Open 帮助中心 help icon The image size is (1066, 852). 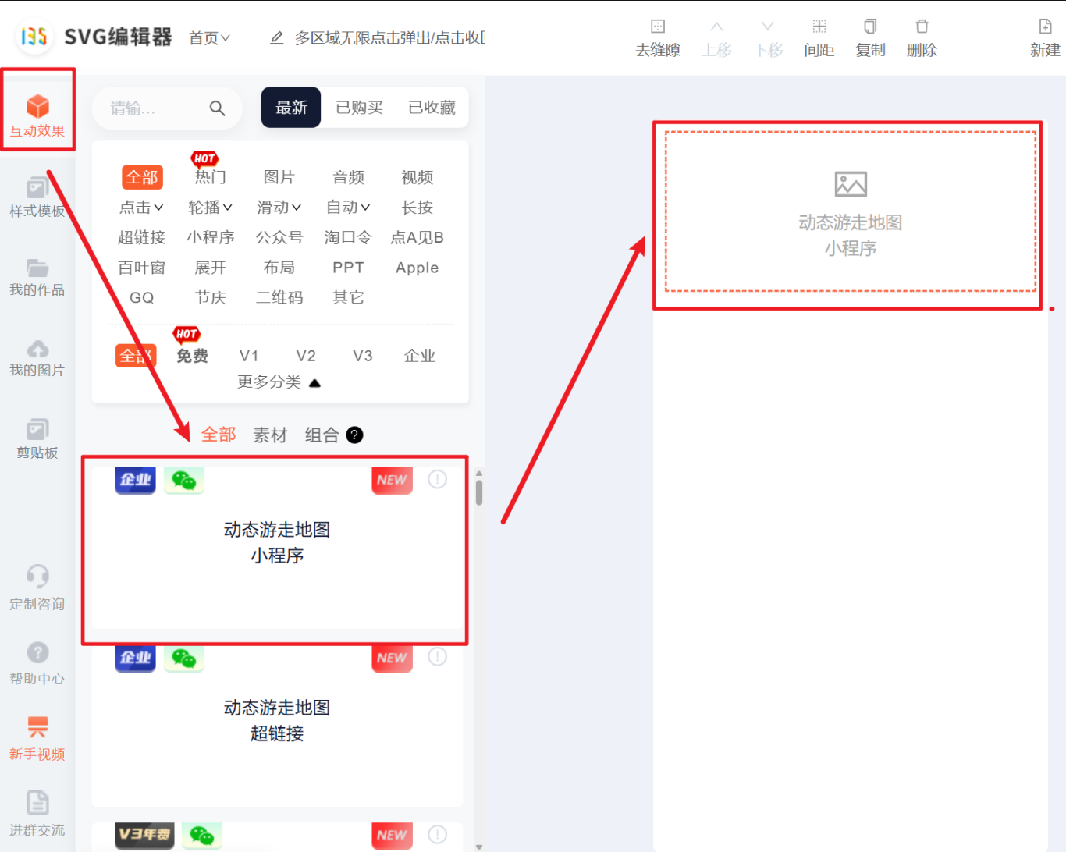tap(37, 652)
